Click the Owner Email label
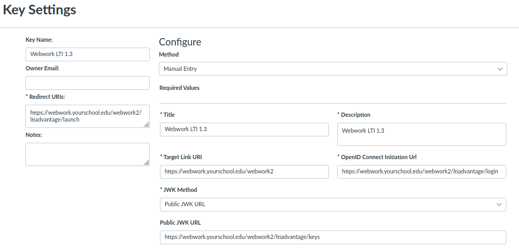This screenshot has width=519, height=249. pyautogui.click(x=42, y=68)
